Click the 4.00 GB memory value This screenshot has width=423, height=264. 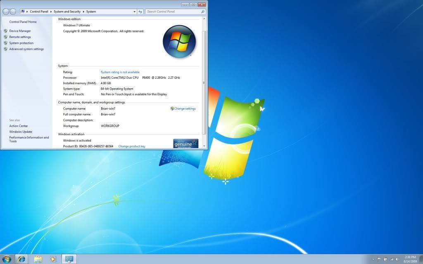tap(106, 83)
